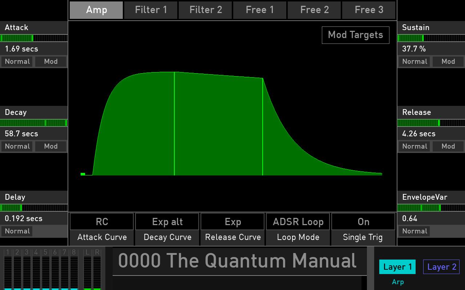This screenshot has width=465, height=290.
Task: Open the Mod Targets view
Action: point(355,35)
